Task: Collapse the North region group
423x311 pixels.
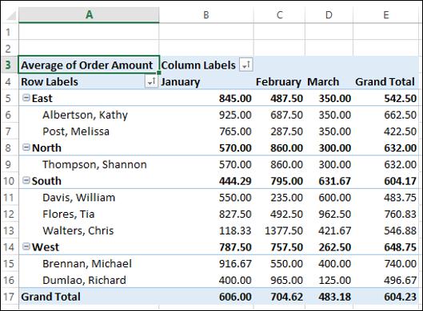Action: pos(26,148)
